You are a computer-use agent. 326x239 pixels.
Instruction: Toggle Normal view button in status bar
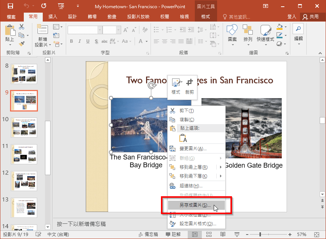[x=194, y=234]
